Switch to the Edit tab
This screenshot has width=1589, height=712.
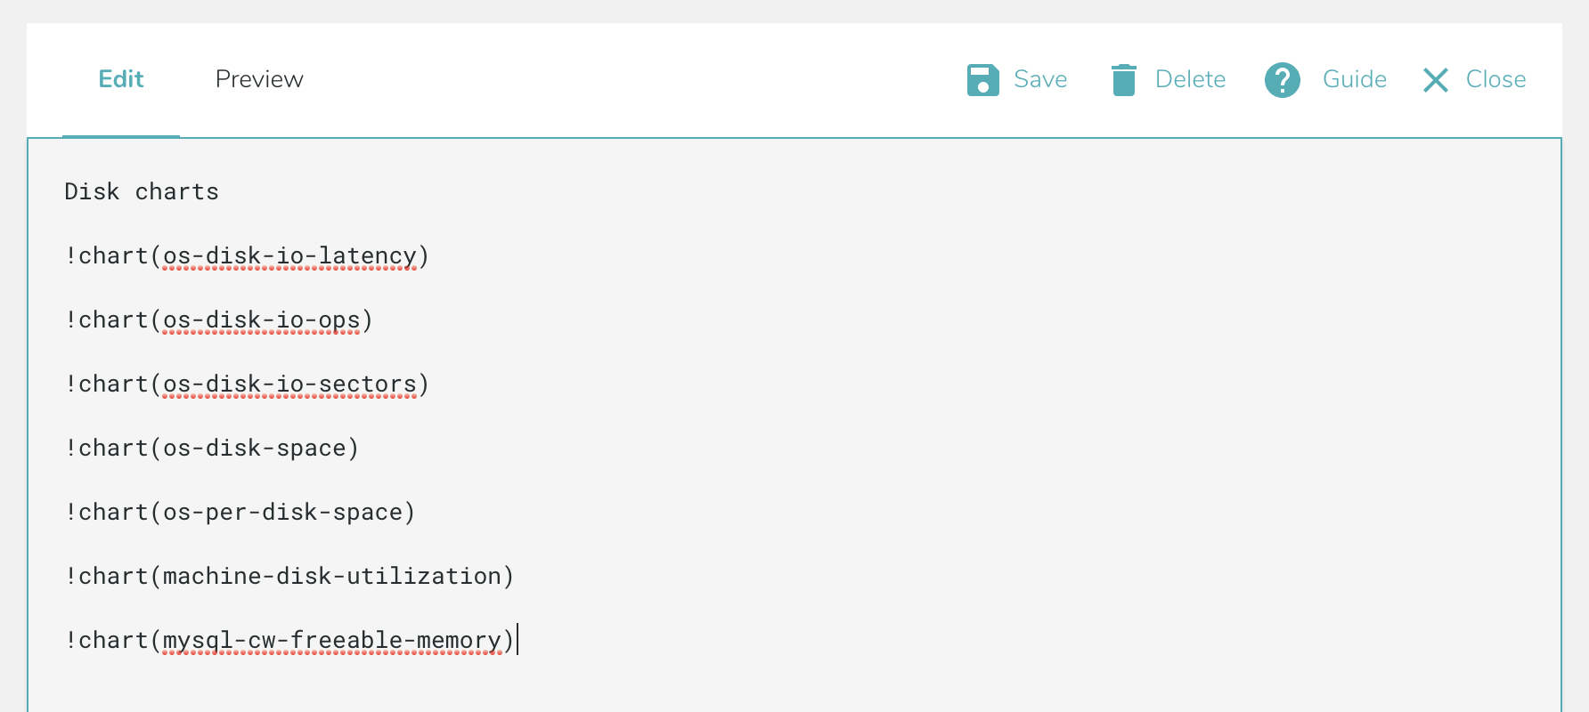coord(121,79)
